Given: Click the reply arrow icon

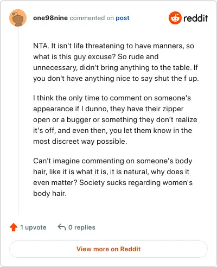Looking at the screenshot, I should tap(61, 227).
